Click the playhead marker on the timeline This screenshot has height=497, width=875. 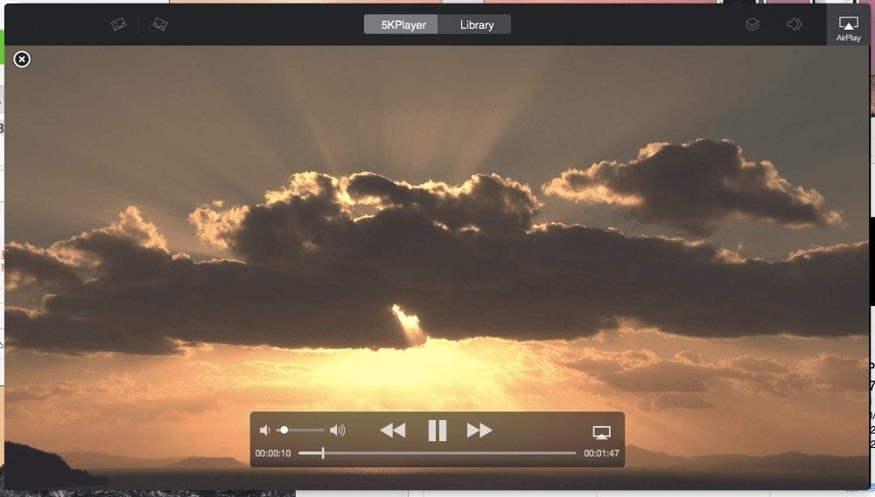[x=323, y=453]
